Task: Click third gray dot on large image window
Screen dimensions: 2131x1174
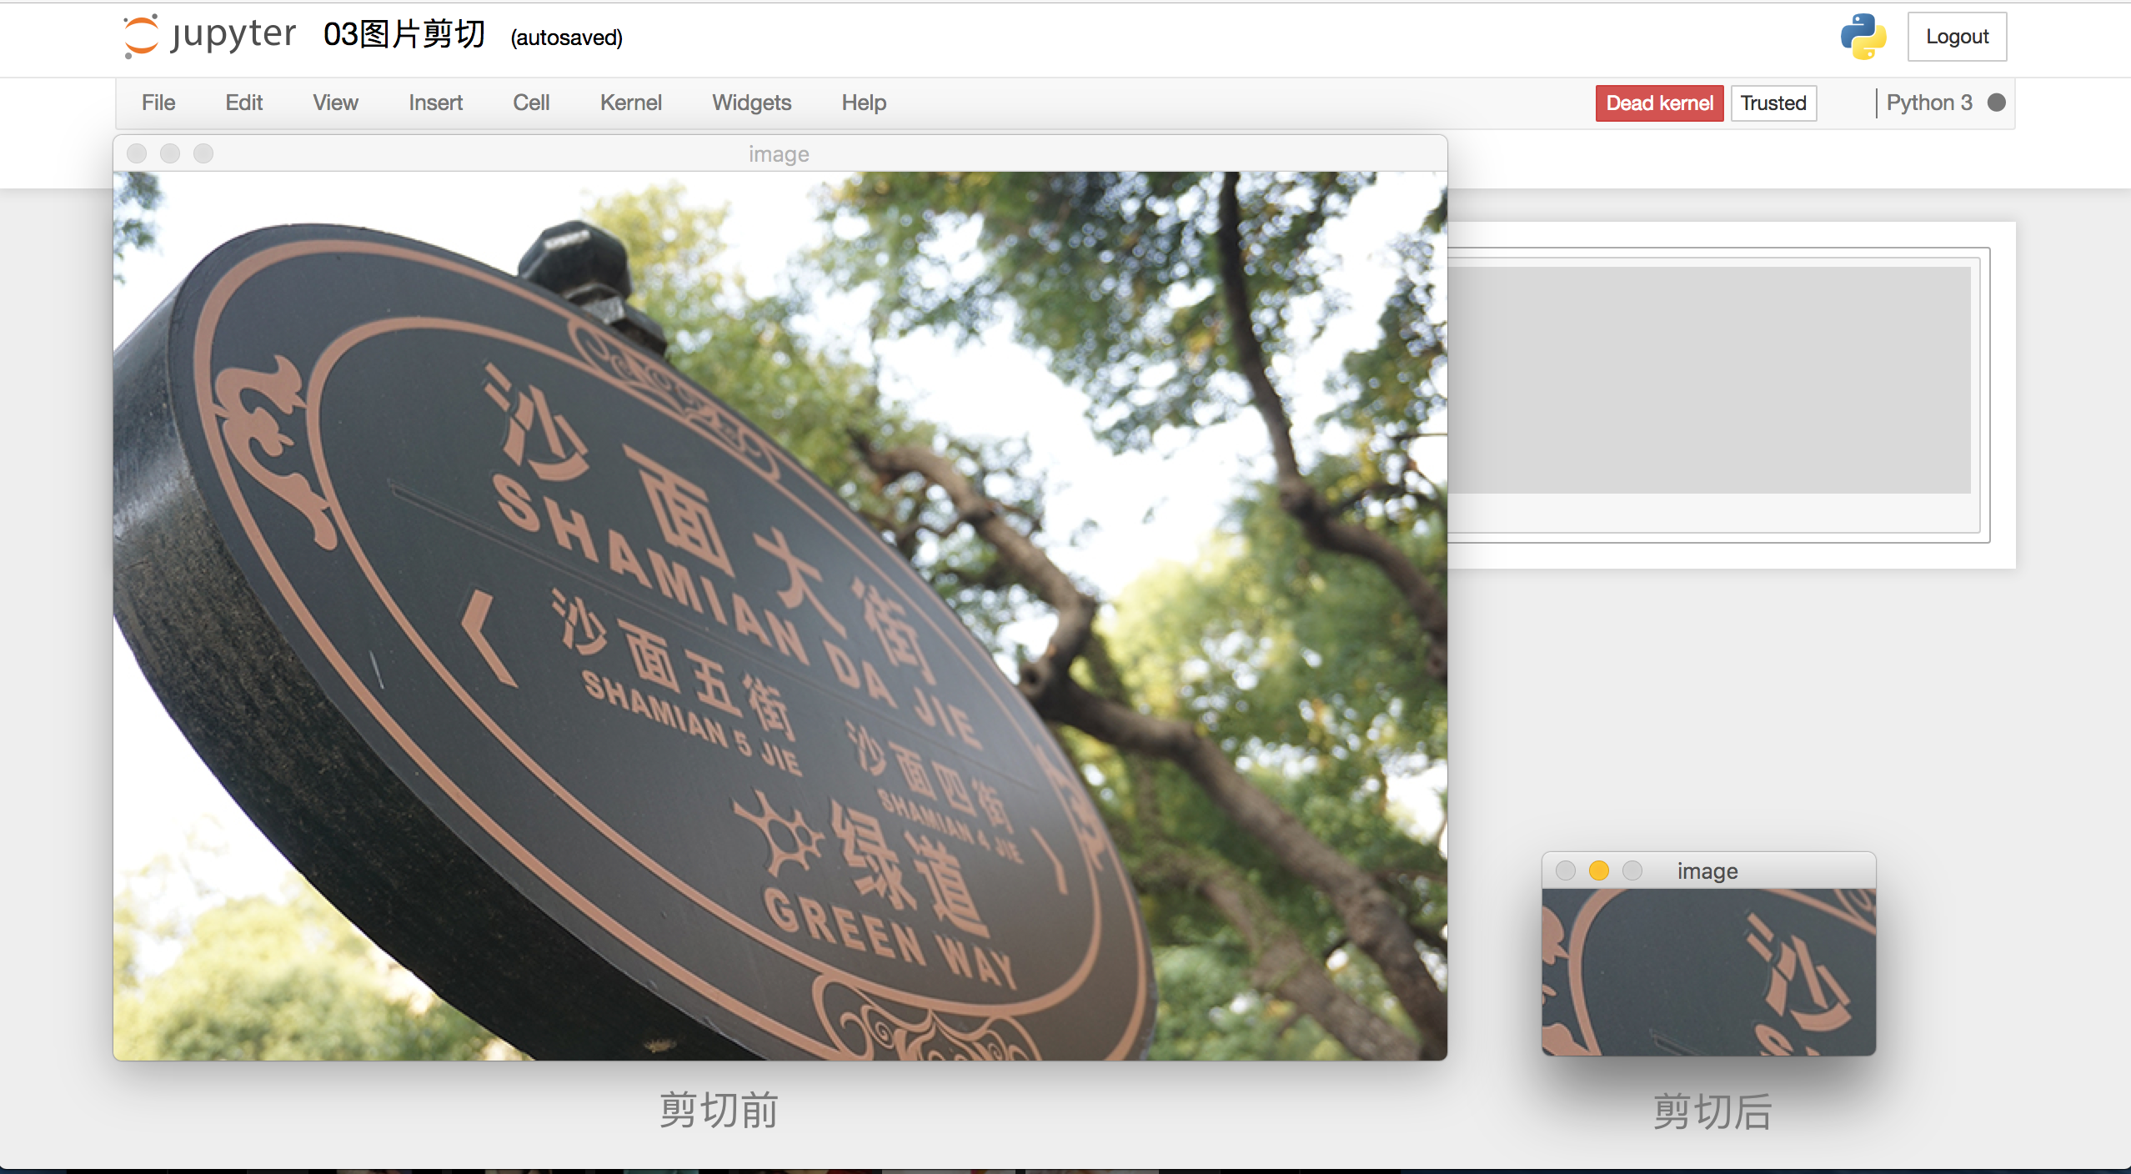Action: click(203, 153)
